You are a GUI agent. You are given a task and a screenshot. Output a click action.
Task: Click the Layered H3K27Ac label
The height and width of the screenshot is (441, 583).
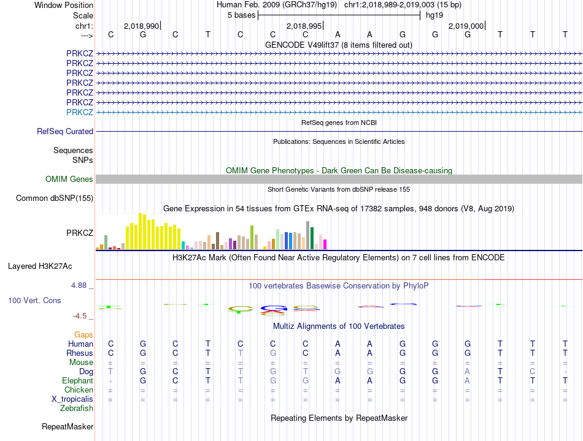[x=40, y=266]
